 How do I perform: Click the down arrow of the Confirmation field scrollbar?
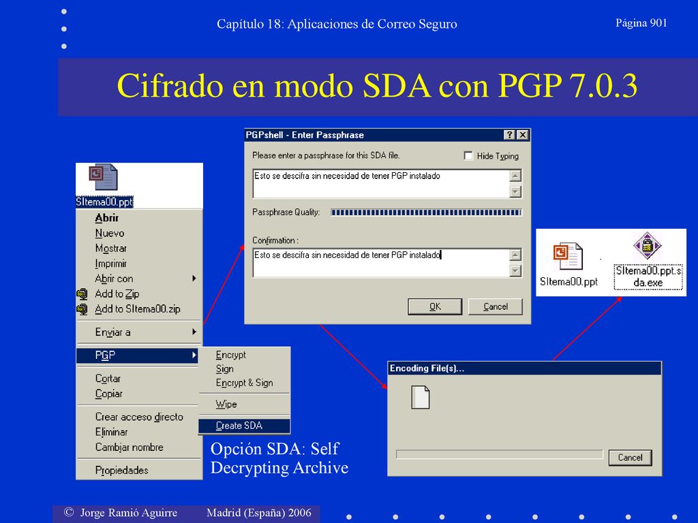coord(515,271)
